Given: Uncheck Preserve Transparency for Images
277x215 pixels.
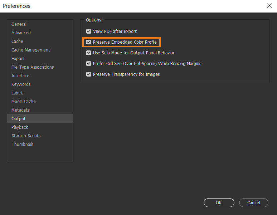Looking at the screenshot, I should (x=88, y=74).
